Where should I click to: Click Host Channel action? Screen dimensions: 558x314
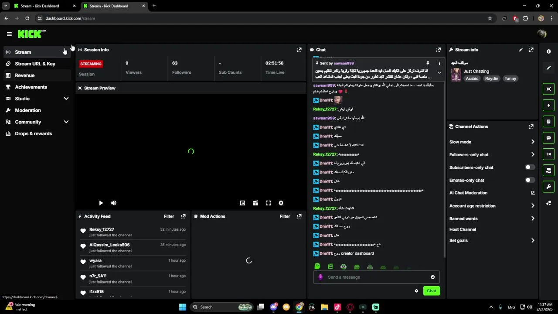(x=463, y=229)
